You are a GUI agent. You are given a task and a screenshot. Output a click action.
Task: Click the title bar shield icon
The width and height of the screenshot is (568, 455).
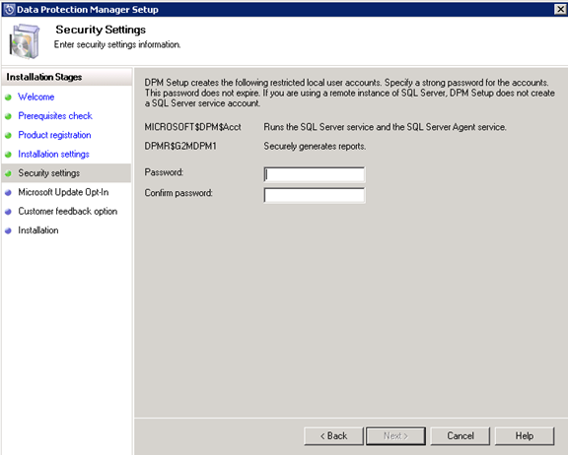(x=9, y=9)
